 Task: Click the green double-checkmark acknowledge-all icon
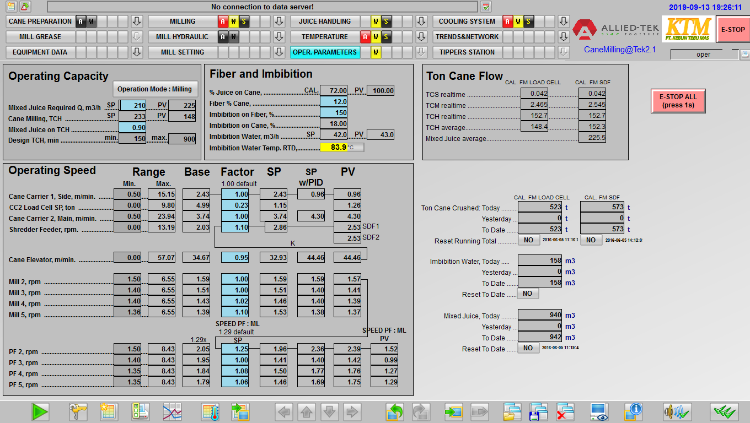[x=724, y=411]
